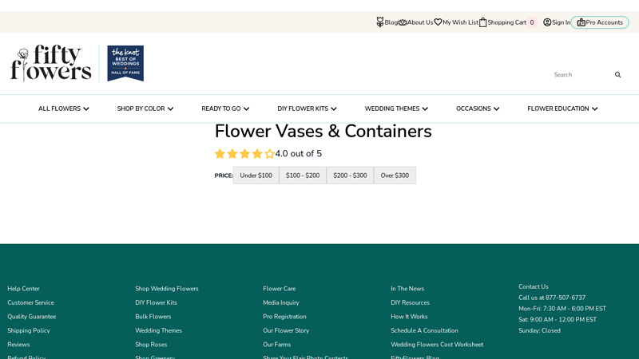This screenshot has width=639, height=359.
Task: Click the phone number 877-507-6737
Action: (x=566, y=298)
